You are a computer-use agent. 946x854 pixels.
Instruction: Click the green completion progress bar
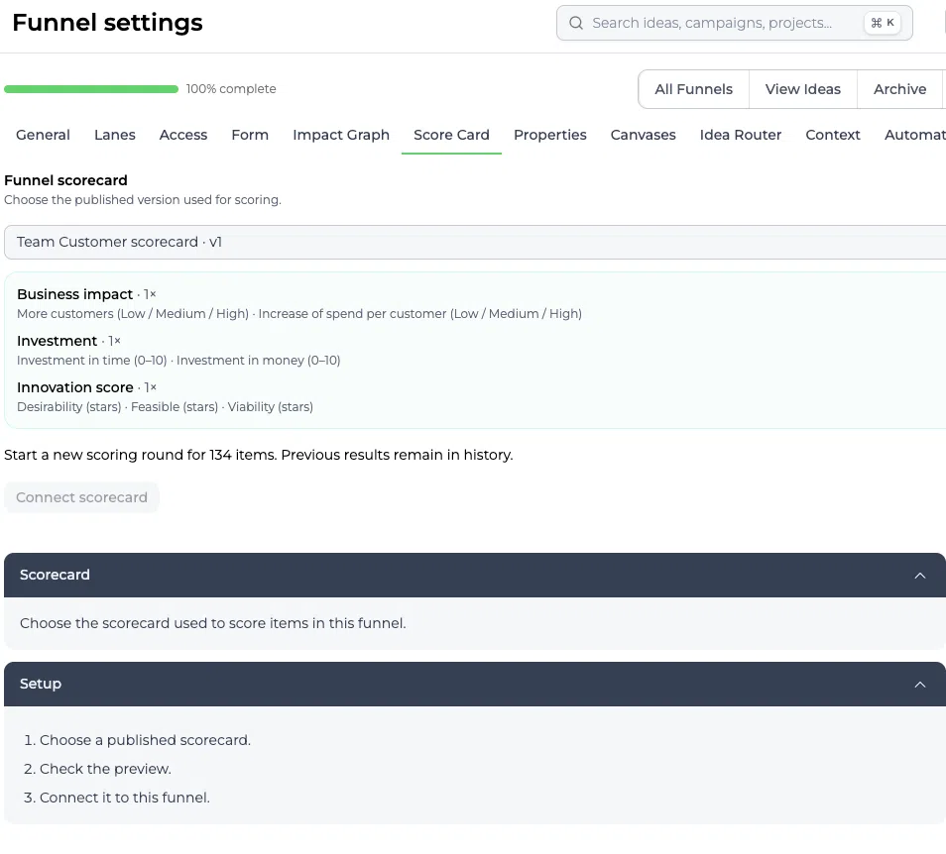[x=91, y=89]
